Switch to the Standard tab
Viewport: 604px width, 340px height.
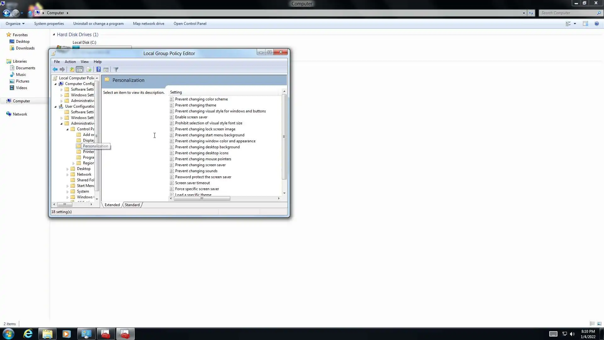(x=132, y=205)
